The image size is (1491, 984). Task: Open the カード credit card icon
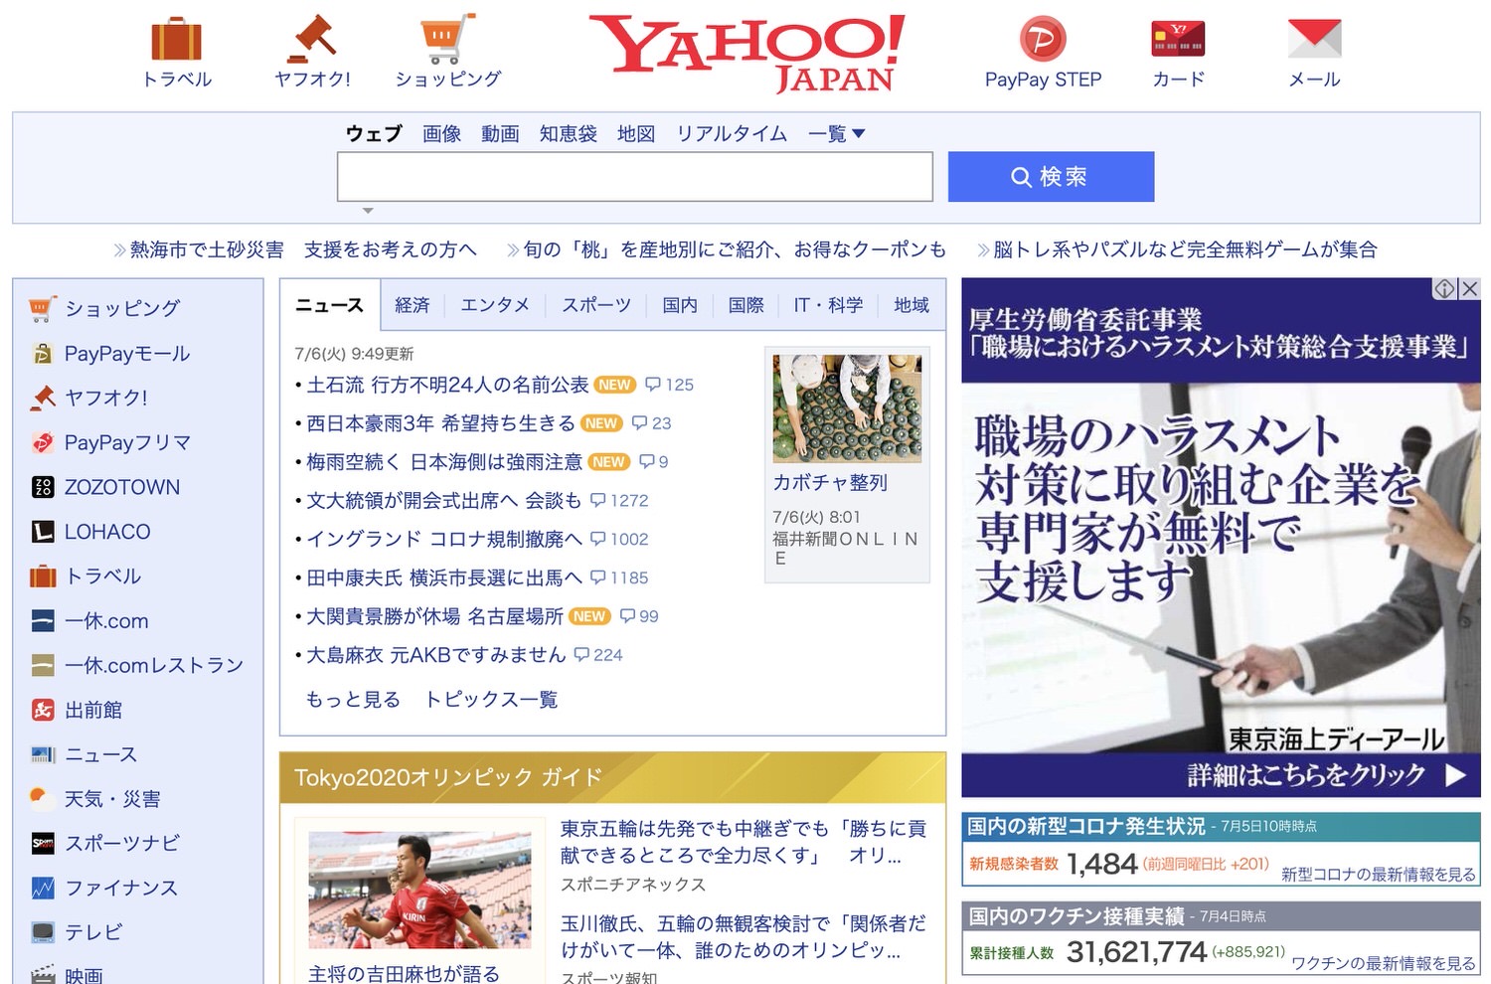pyautogui.click(x=1178, y=39)
